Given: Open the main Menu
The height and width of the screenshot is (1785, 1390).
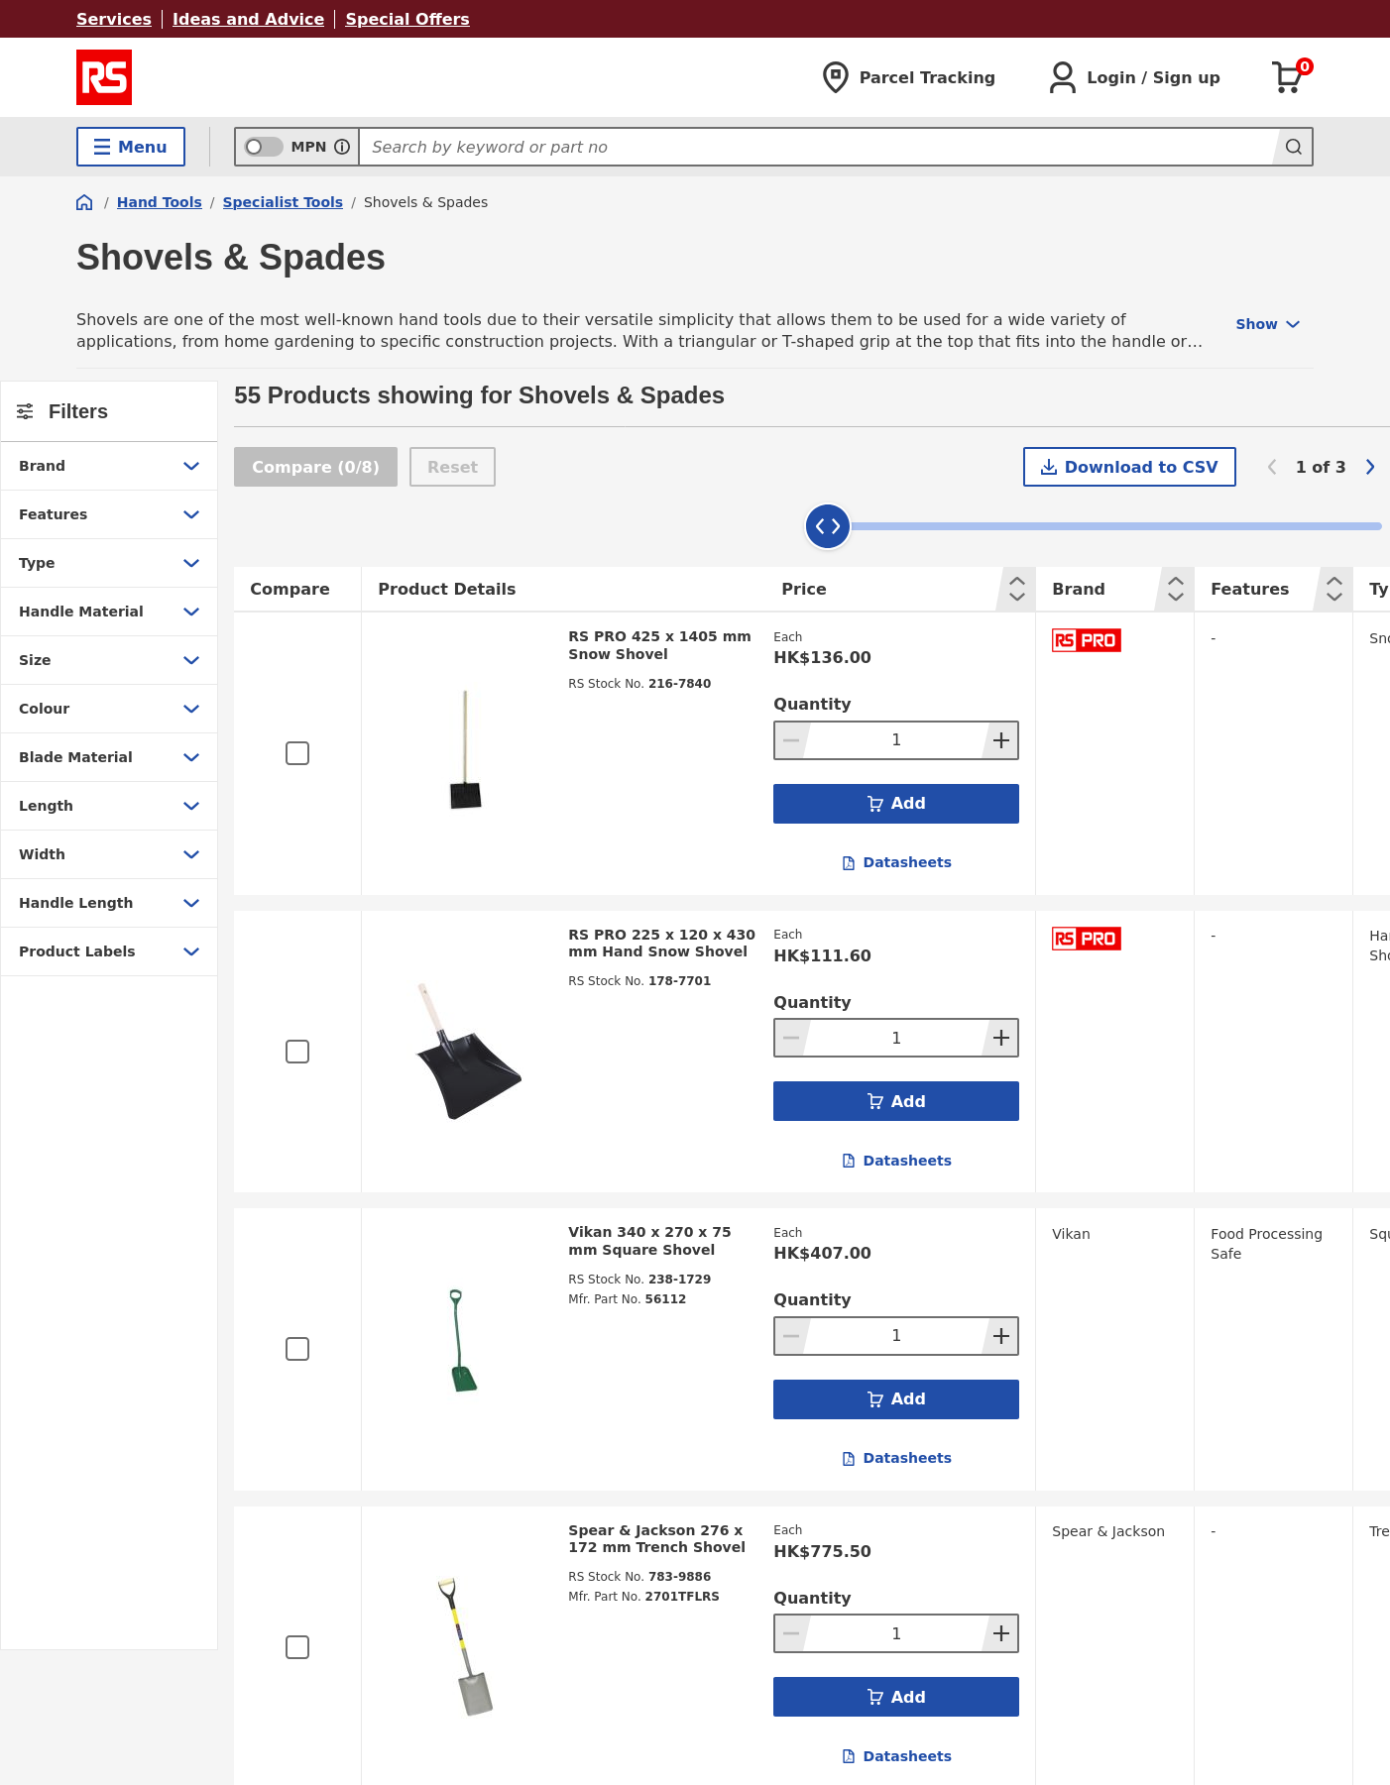Looking at the screenshot, I should tap(131, 147).
